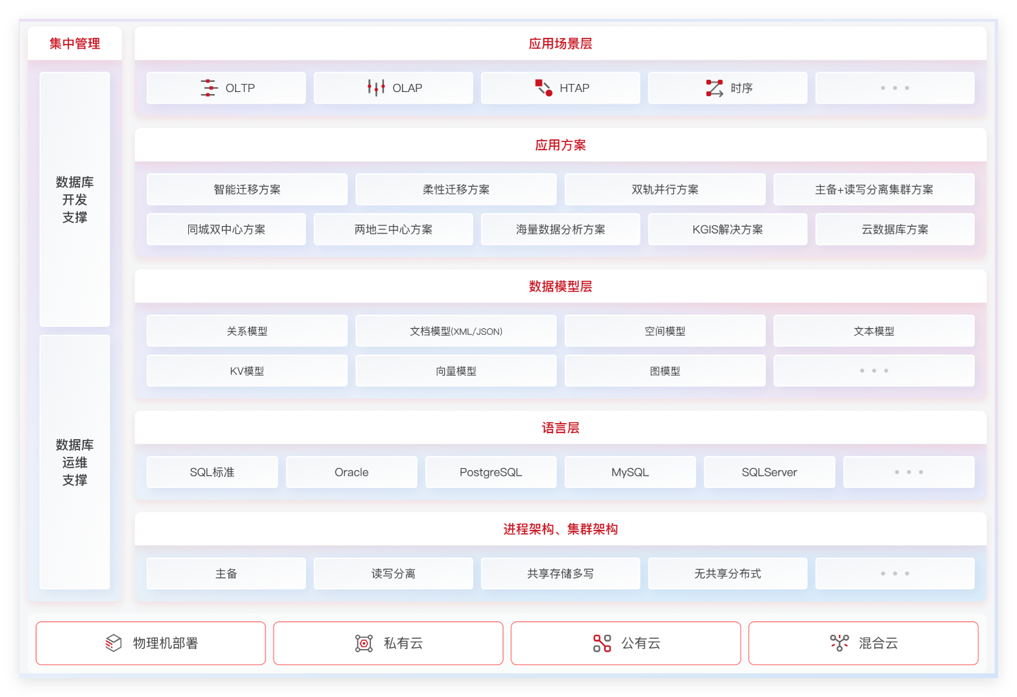Expand more options in 应用场景层 row

click(894, 87)
